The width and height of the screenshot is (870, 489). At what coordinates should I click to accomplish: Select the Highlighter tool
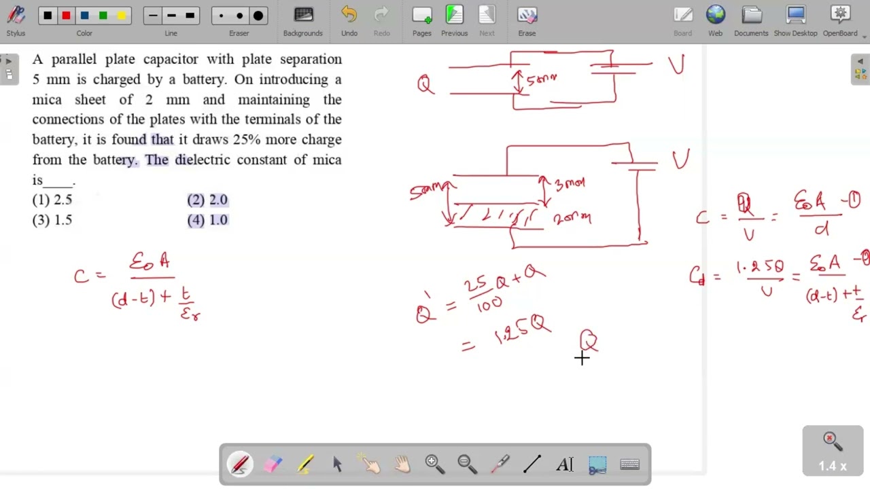(305, 465)
